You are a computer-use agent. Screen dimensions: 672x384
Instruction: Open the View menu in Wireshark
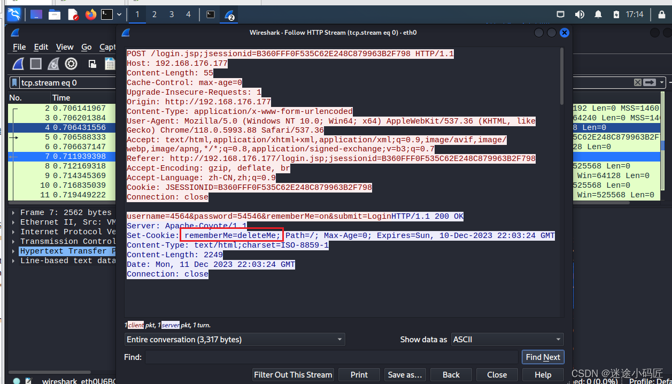[65, 47]
